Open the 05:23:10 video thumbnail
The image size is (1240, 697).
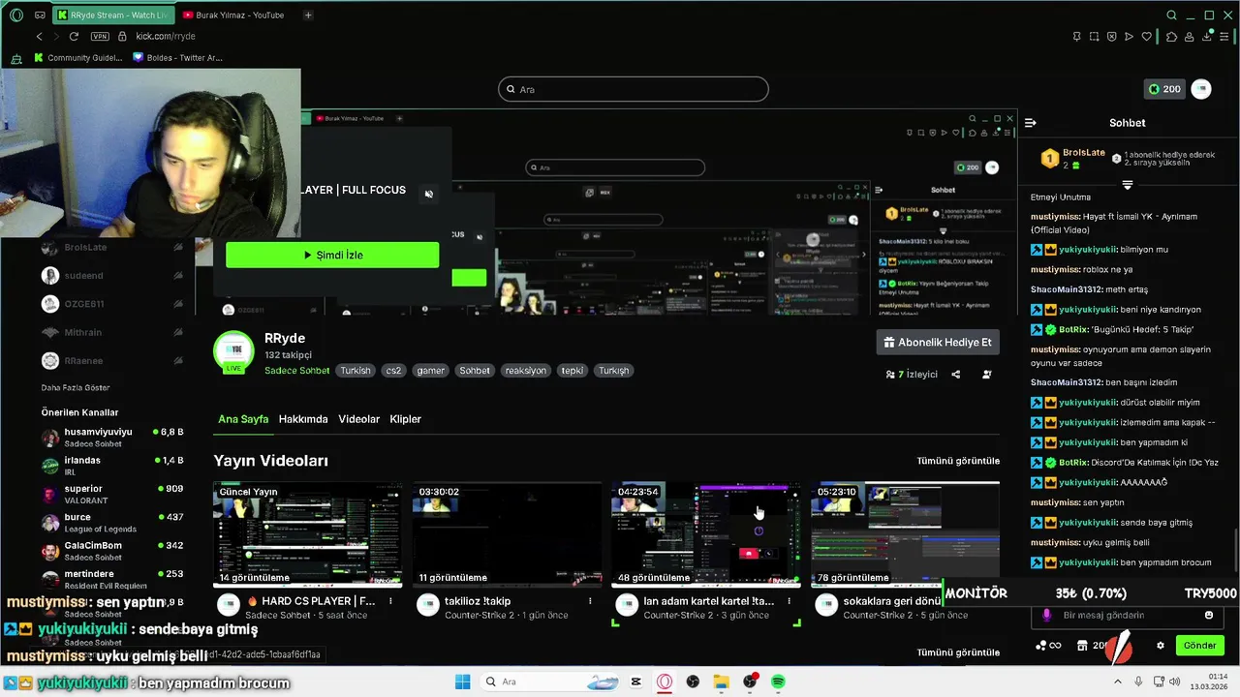905,534
